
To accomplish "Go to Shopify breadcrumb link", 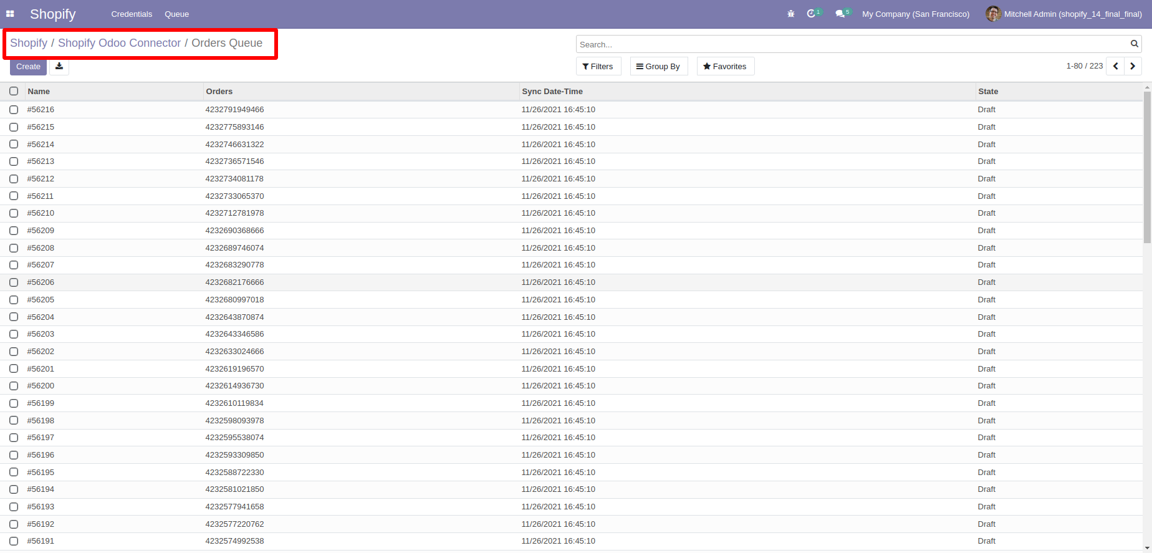I will click(x=29, y=43).
